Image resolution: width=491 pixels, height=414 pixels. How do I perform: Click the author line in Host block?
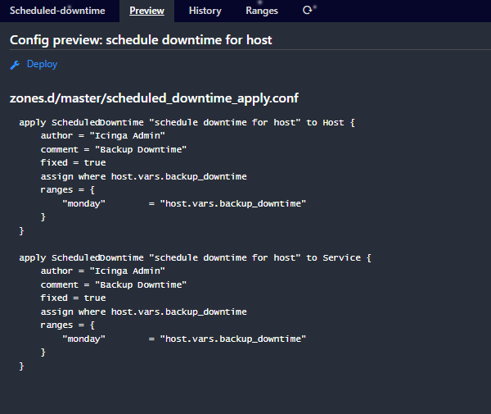pos(103,136)
